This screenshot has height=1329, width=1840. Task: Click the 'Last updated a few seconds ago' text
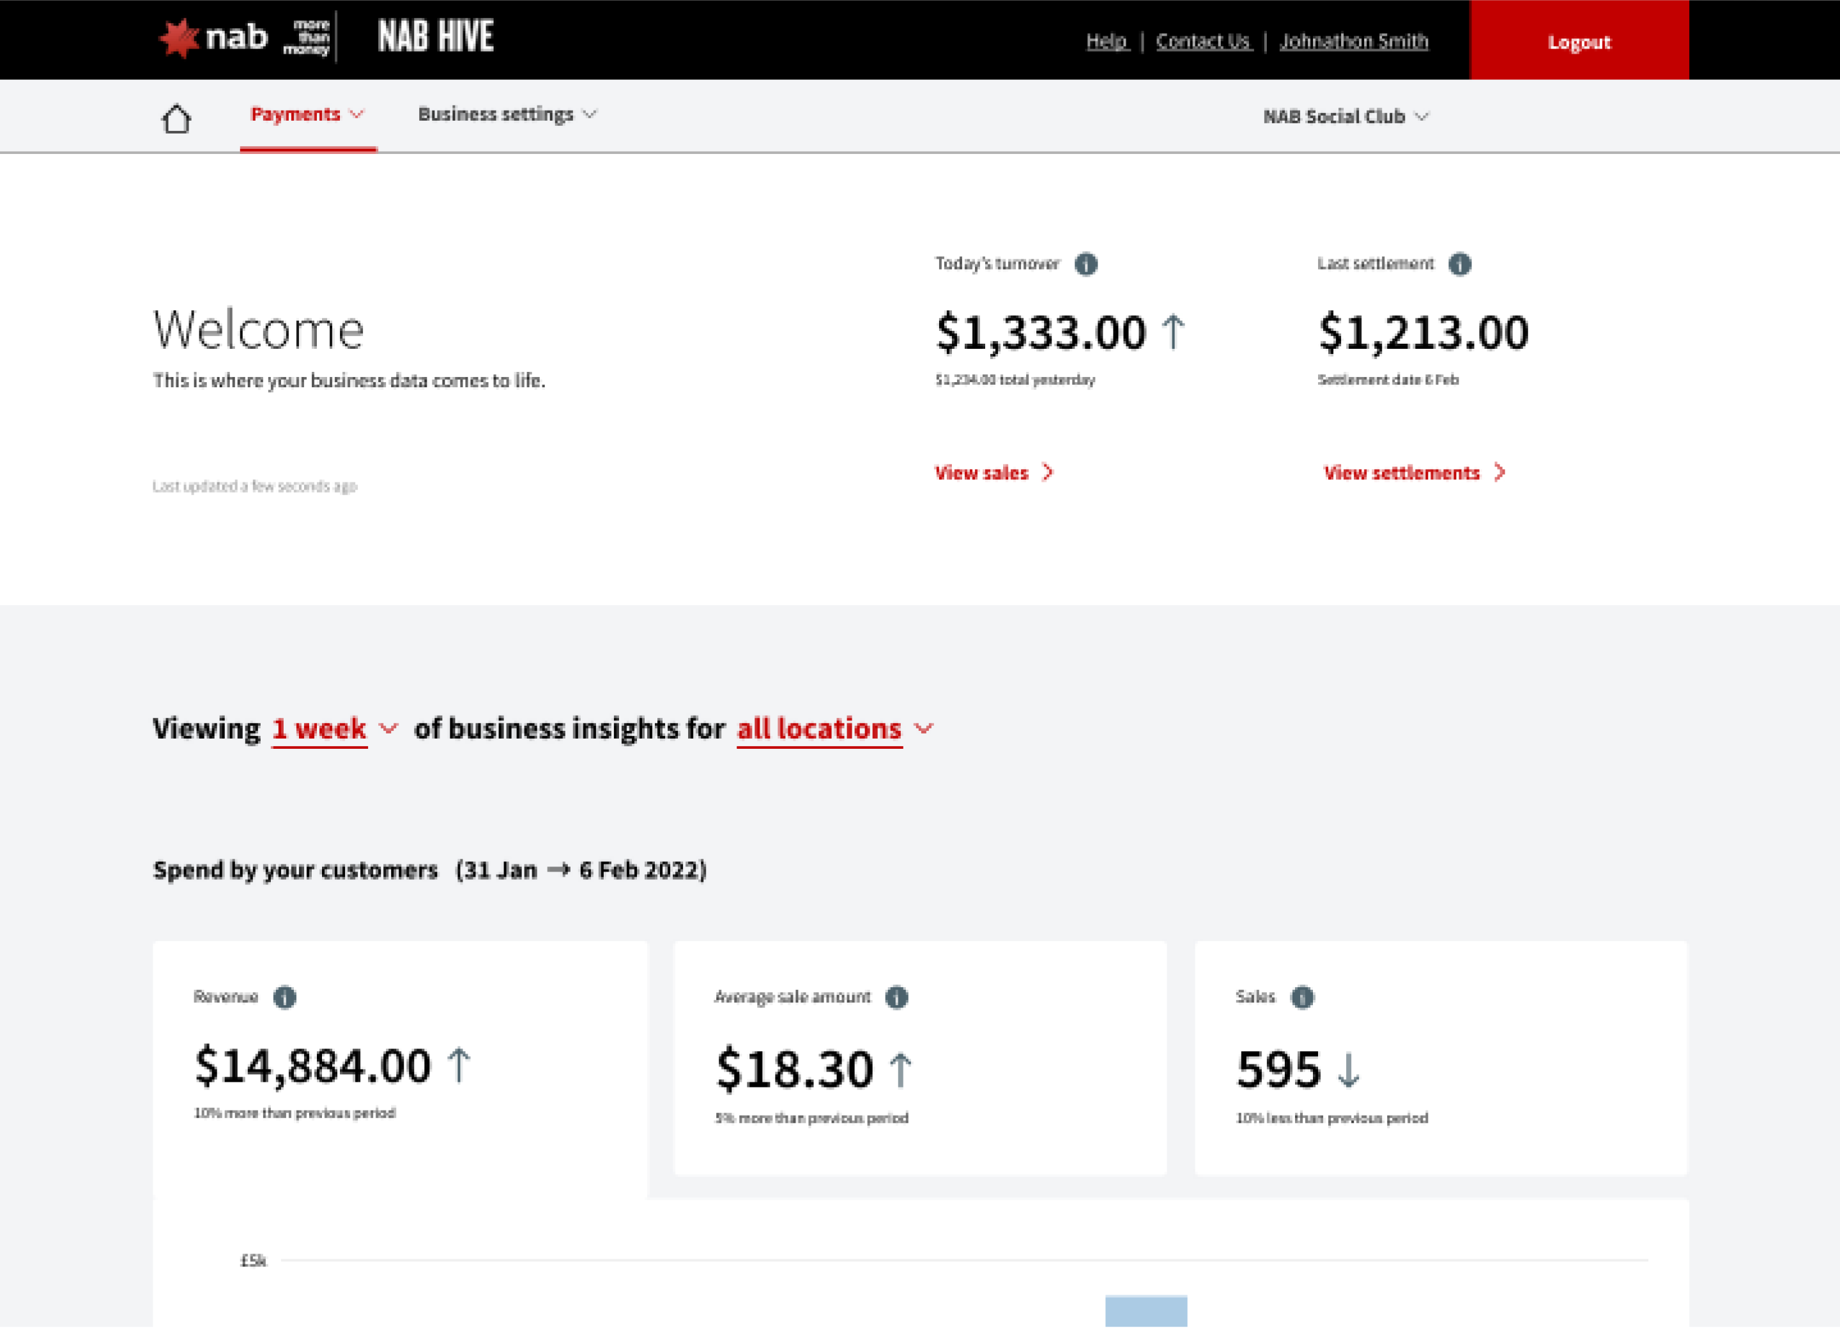pos(255,486)
